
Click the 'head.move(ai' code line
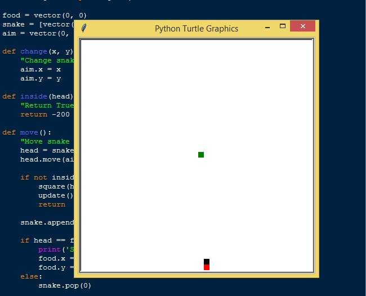(47, 160)
